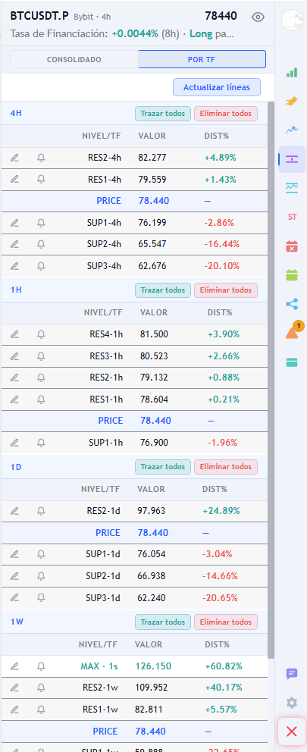This screenshot has height=752, width=307.
Task: Edit the RES2-4h level with pencil icon
Action: pos(15,158)
